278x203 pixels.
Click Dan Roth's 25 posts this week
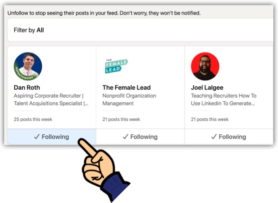pyautogui.click(x=33, y=119)
